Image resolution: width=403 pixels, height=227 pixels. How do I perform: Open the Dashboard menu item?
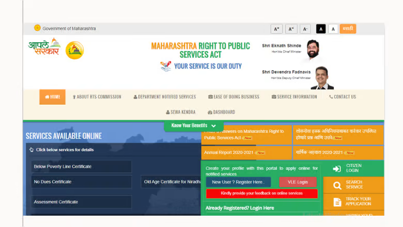tap(221, 112)
